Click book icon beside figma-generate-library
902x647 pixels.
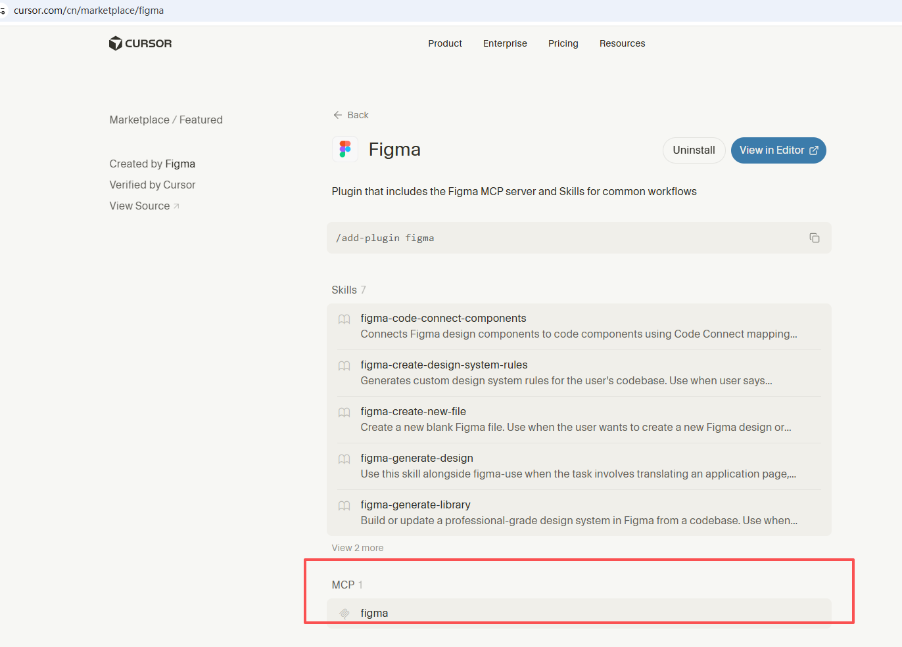(x=344, y=506)
